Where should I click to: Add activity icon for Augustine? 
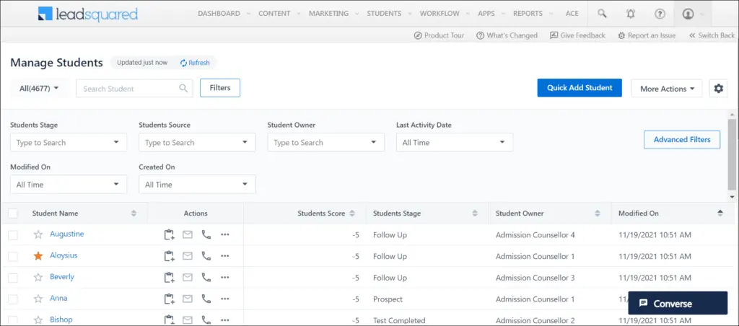pyautogui.click(x=169, y=234)
